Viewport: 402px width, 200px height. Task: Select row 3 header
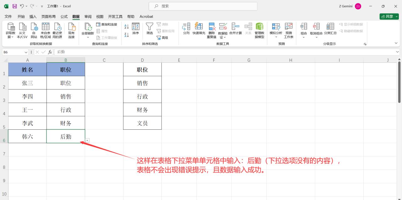pyautogui.click(x=4, y=96)
